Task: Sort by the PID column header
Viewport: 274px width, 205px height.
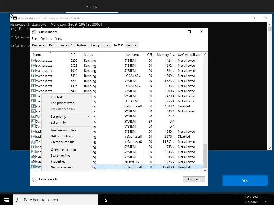Action: point(75,54)
